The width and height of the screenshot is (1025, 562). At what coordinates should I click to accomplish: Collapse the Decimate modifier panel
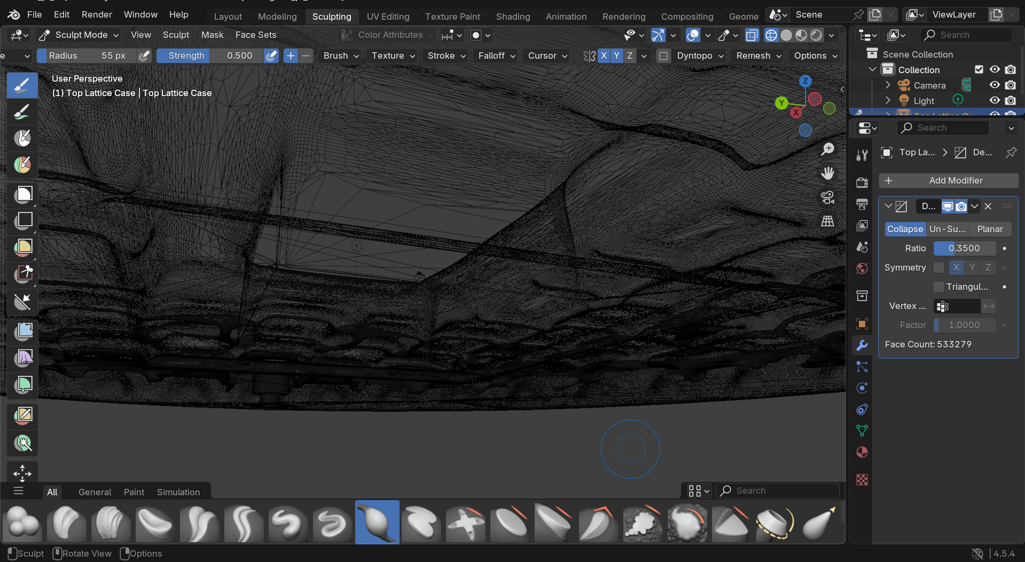point(888,206)
